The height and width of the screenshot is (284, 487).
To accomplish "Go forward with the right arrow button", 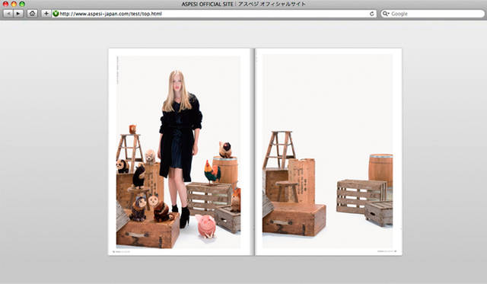I will 18,14.
